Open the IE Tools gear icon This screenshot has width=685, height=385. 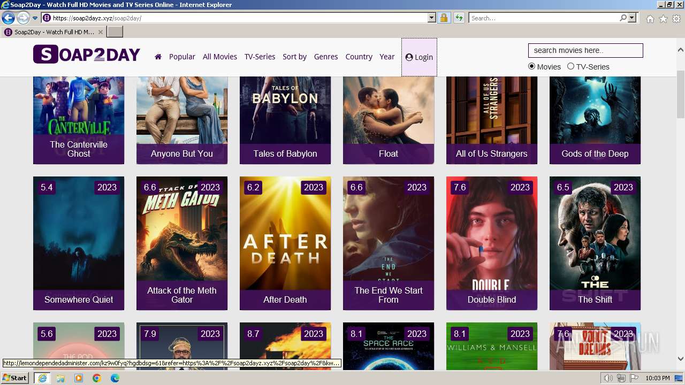(676, 19)
